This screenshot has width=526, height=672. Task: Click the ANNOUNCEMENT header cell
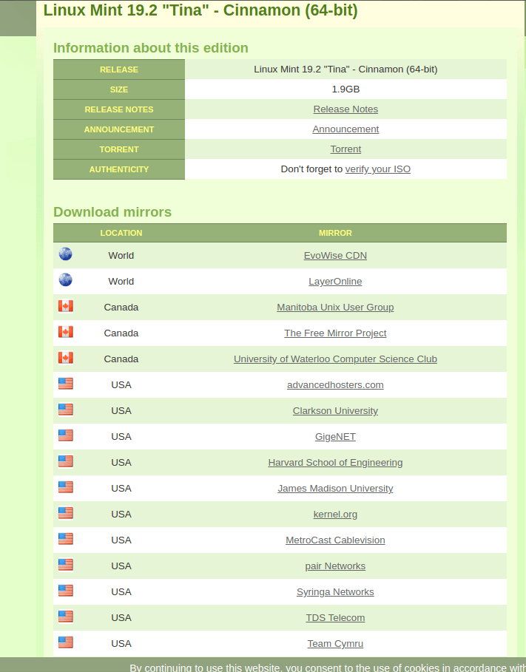pos(119,129)
